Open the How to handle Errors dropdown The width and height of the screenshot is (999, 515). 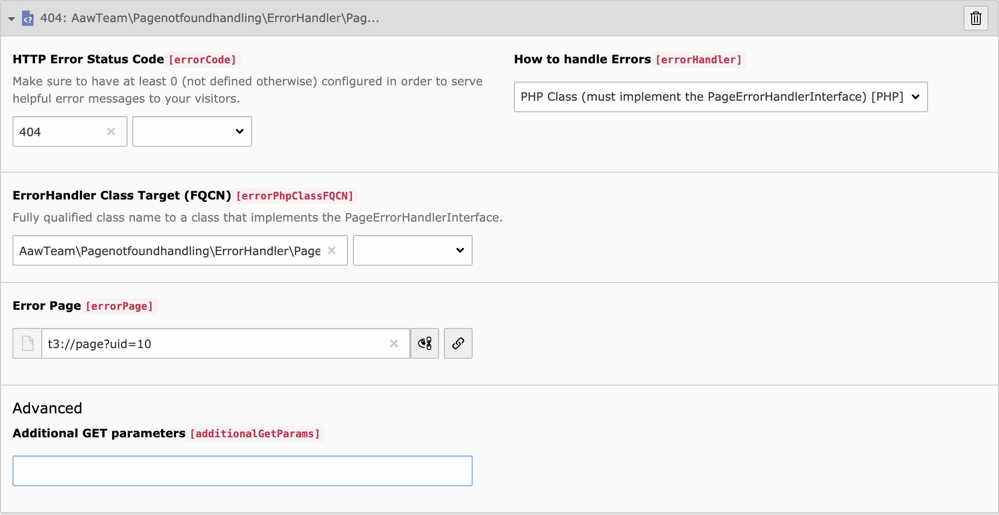coord(720,97)
